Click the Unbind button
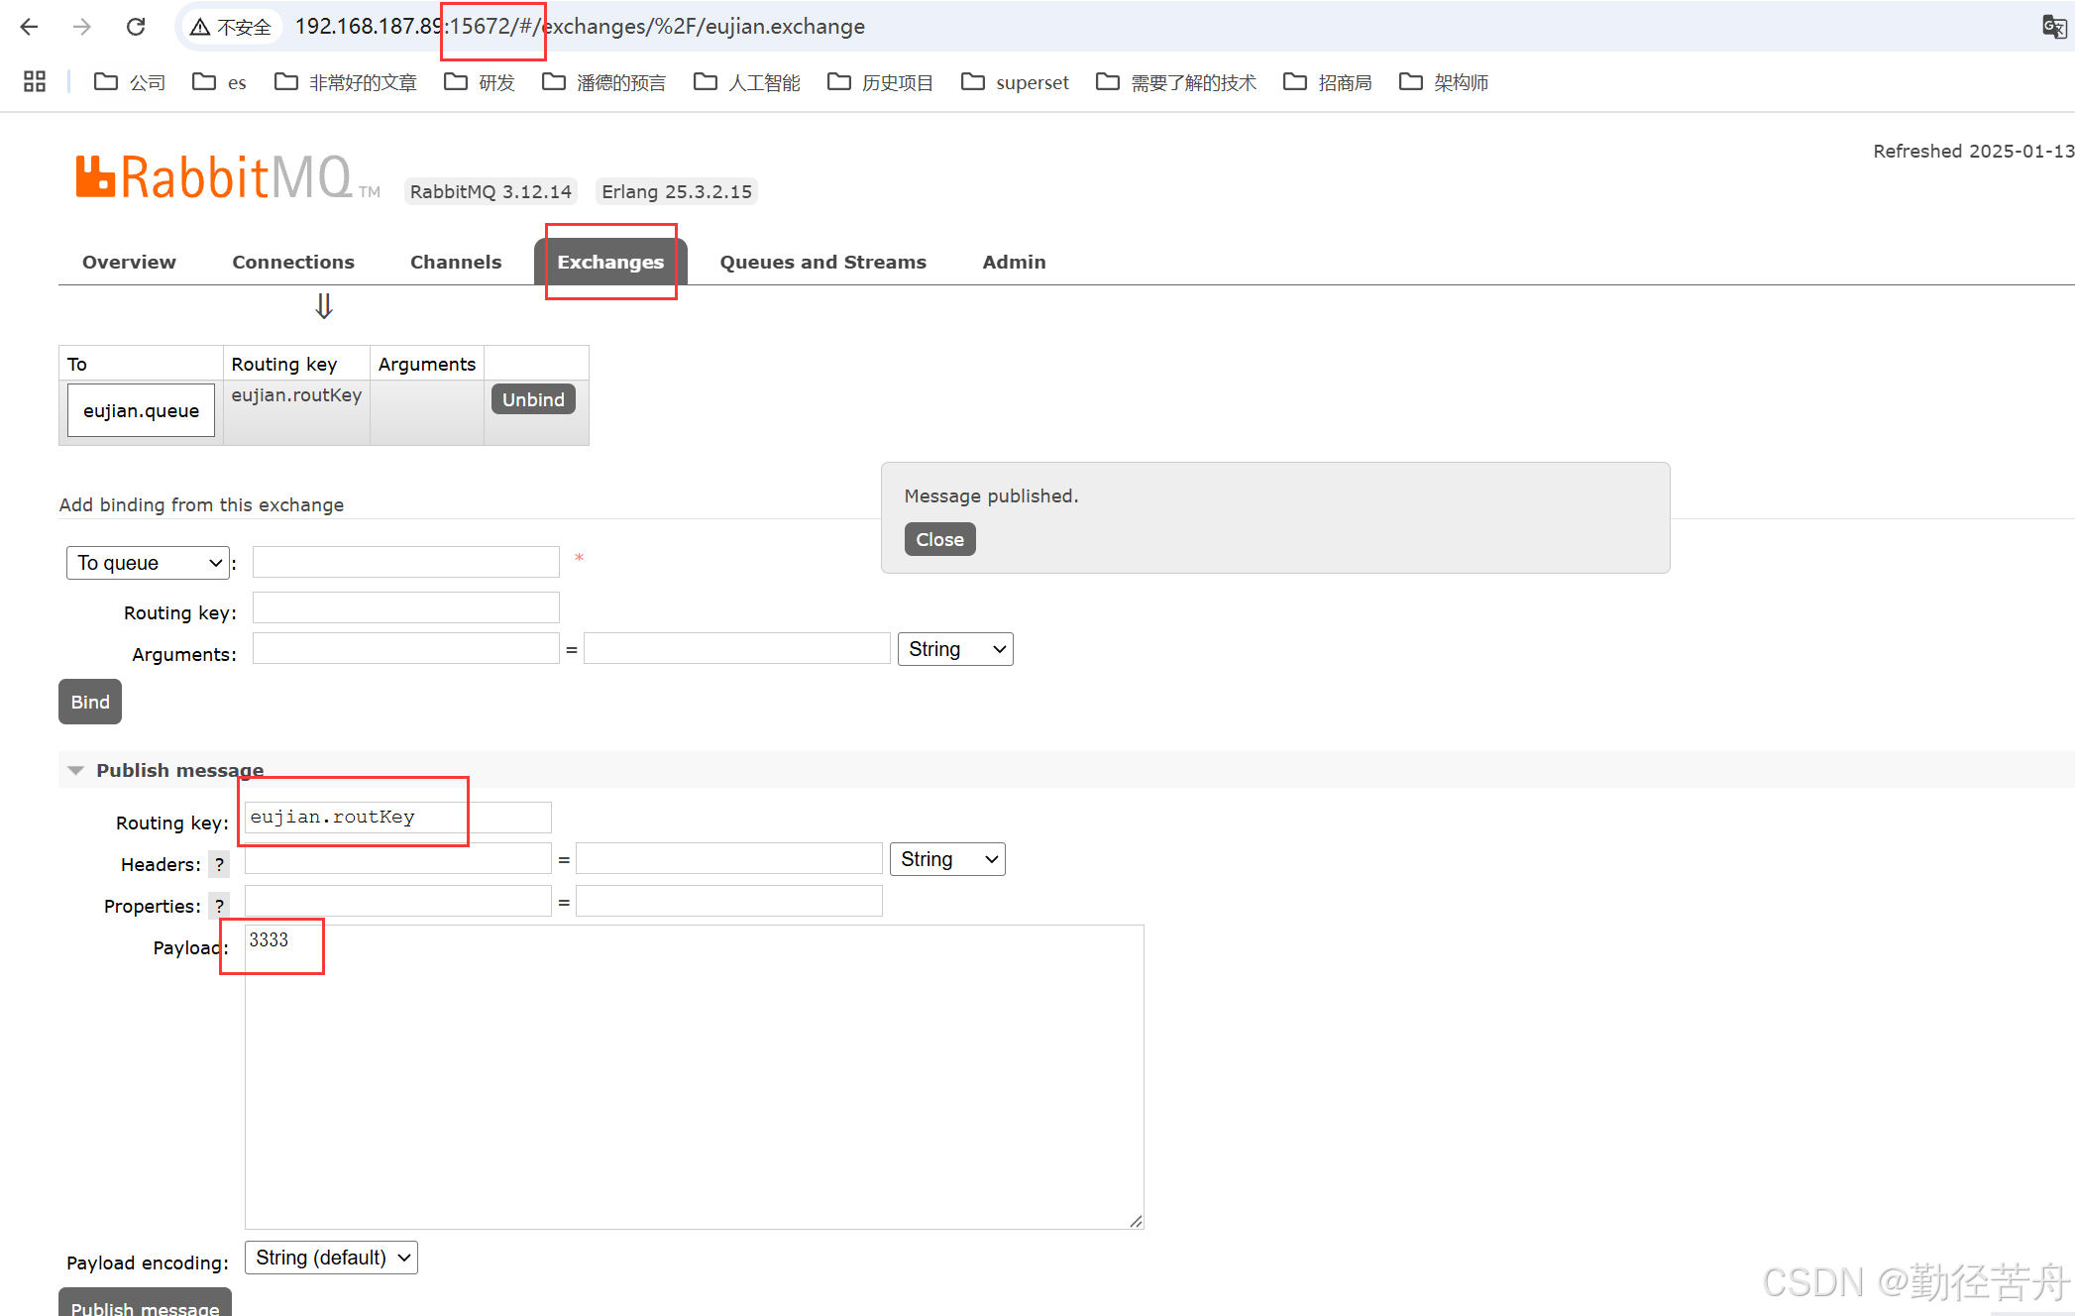 click(533, 399)
